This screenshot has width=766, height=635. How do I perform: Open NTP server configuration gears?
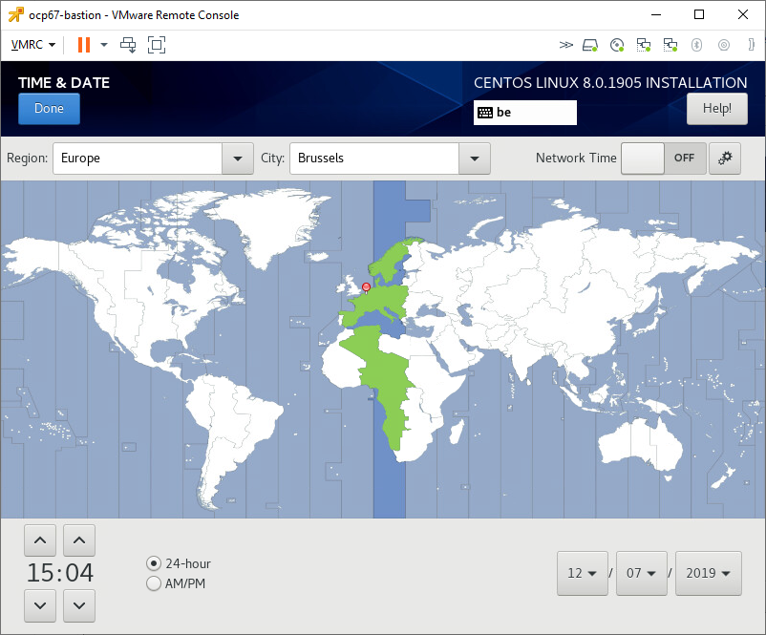[725, 159]
